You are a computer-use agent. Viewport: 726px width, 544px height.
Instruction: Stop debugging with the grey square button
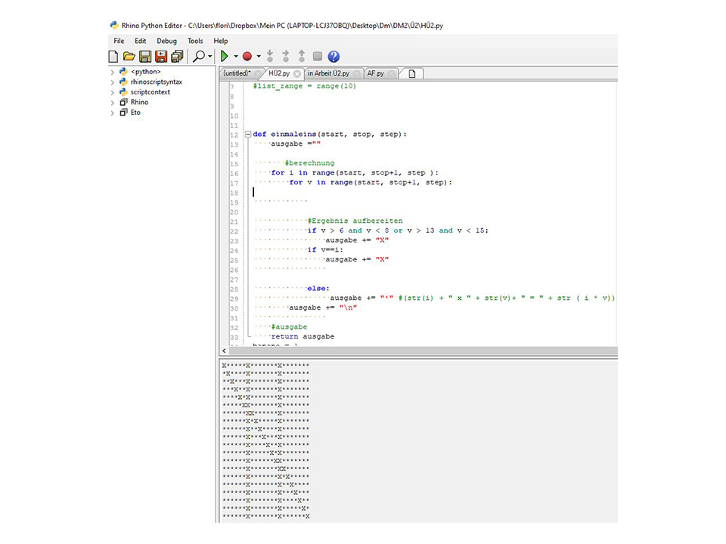[318, 57]
